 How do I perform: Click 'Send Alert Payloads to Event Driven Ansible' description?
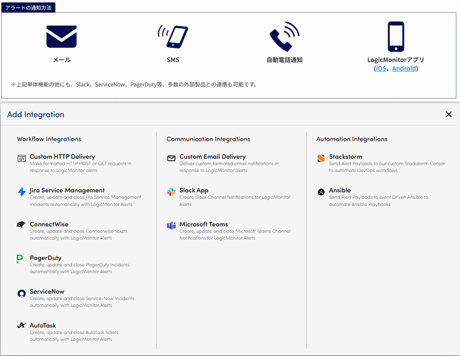(378, 201)
